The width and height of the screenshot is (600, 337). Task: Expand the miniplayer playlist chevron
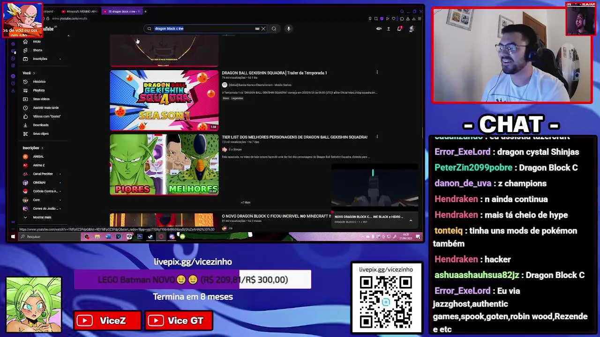tap(411, 220)
